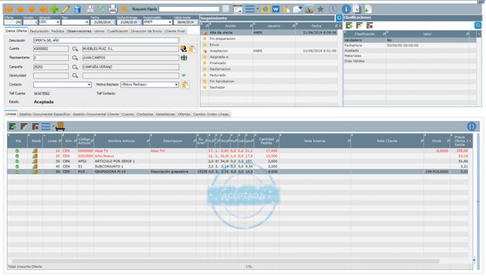486x276 pixels.
Task: Click the hand truck icon above lines grid
Action: [60, 127]
